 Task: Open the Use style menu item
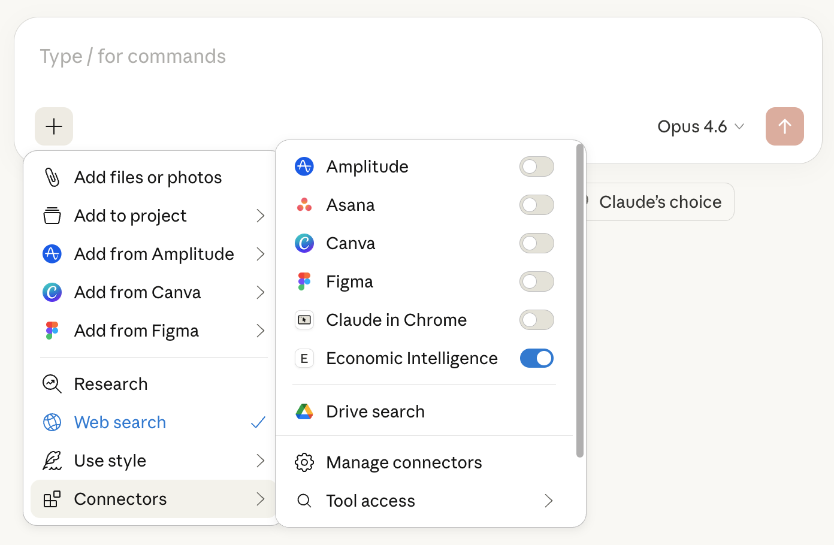click(x=154, y=461)
